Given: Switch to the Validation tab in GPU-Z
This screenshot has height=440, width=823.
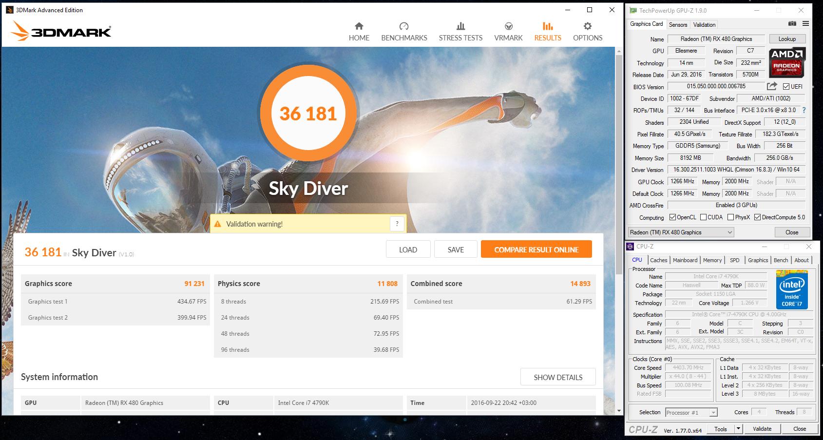Looking at the screenshot, I should pyautogui.click(x=704, y=25).
